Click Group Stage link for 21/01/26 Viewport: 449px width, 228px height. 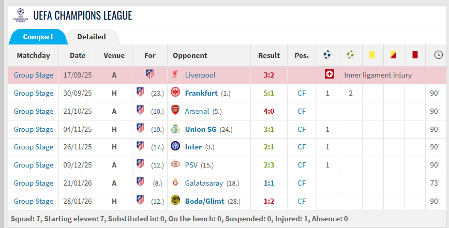pyautogui.click(x=33, y=183)
